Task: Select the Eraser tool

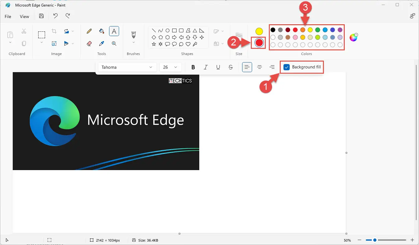Action: click(89, 44)
